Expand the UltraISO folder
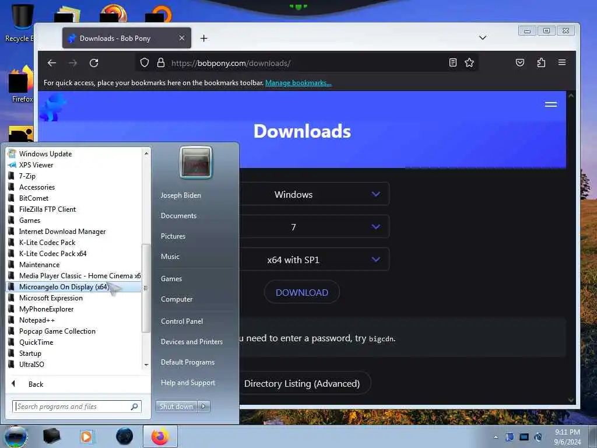The image size is (597, 448). pos(74,364)
